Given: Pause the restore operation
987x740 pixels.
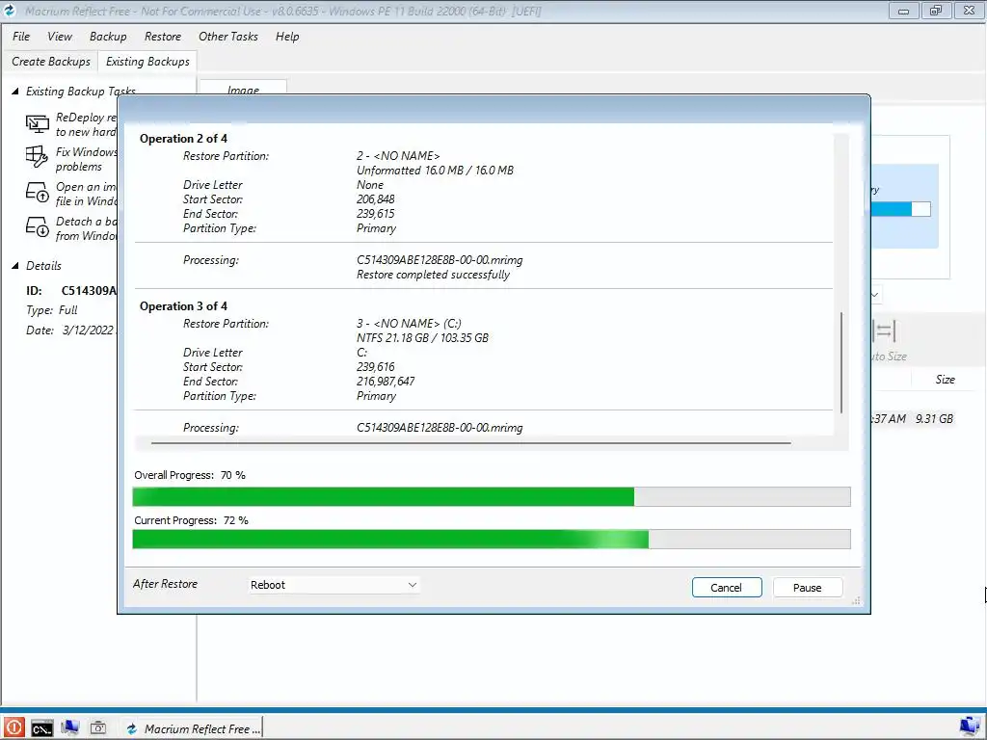Looking at the screenshot, I should pos(807,587).
